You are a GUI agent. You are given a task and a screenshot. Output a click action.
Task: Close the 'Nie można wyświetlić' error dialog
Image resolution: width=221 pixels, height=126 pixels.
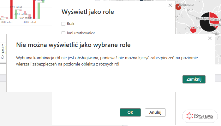[210, 38]
